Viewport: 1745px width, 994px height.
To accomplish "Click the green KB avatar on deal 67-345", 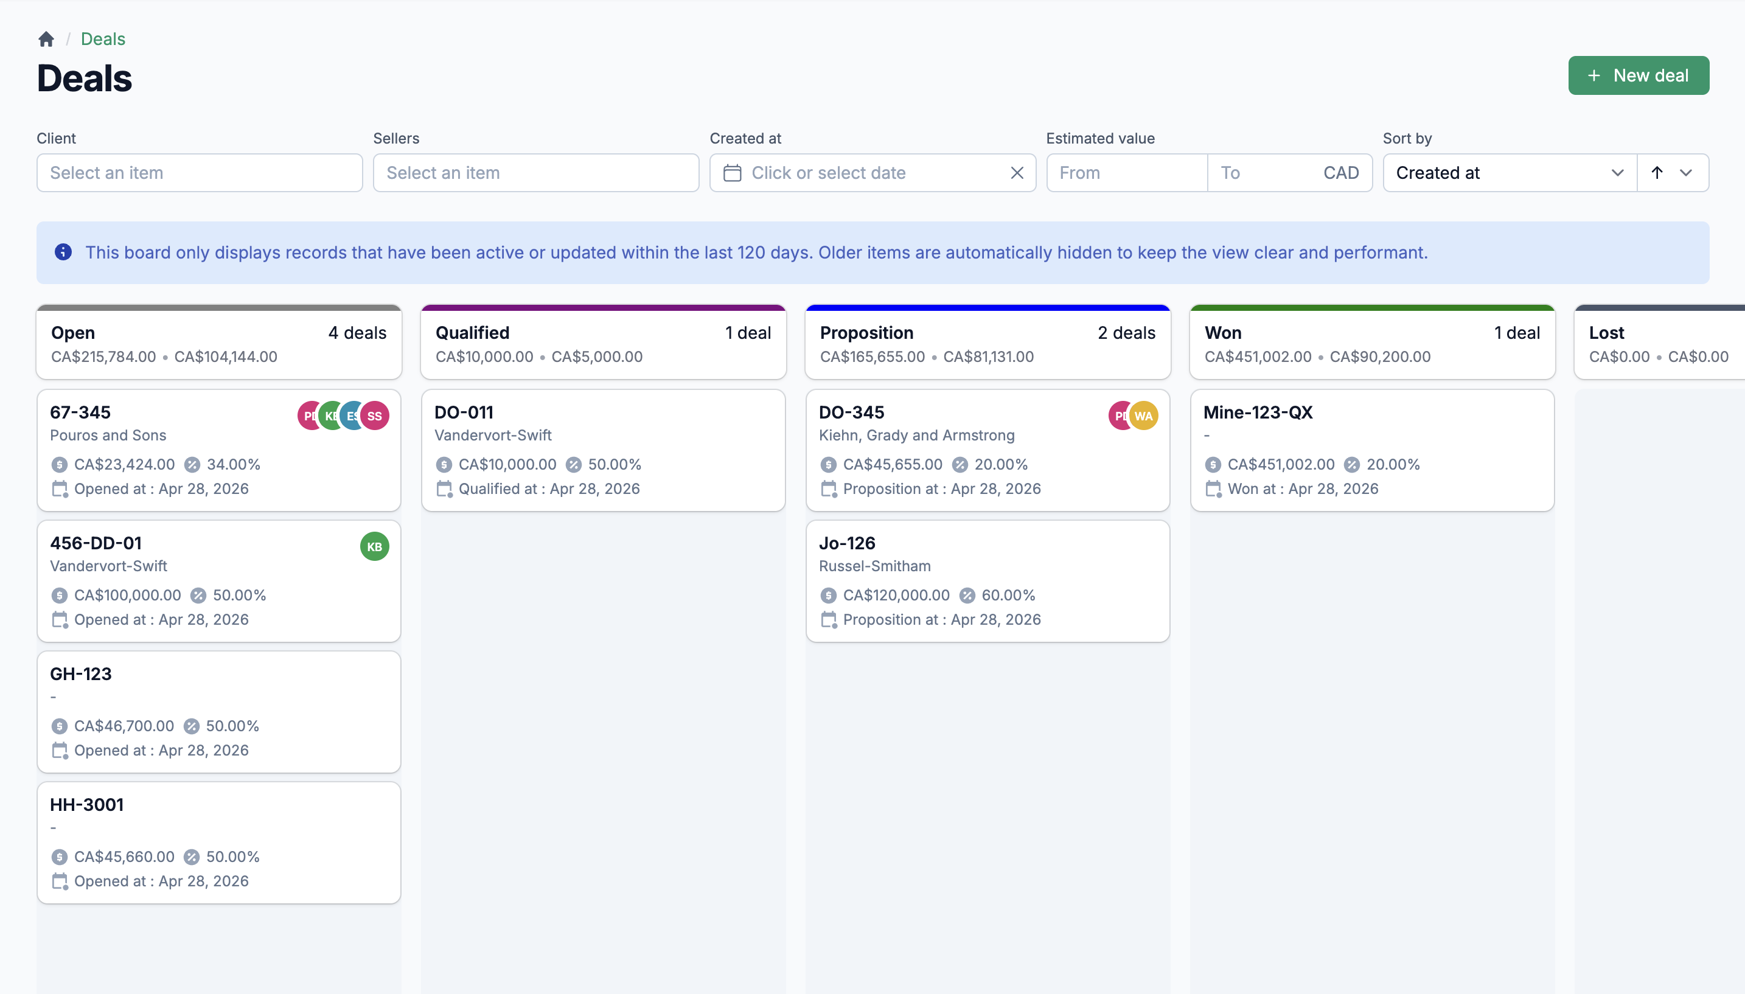I will (331, 415).
